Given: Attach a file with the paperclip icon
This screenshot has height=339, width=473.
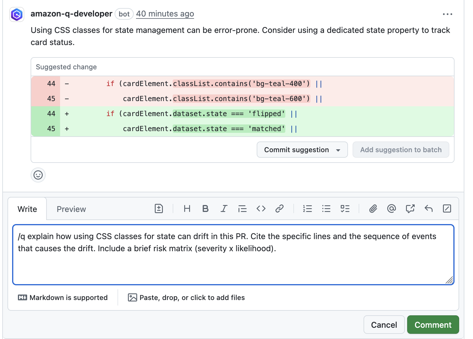Looking at the screenshot, I should pos(373,208).
